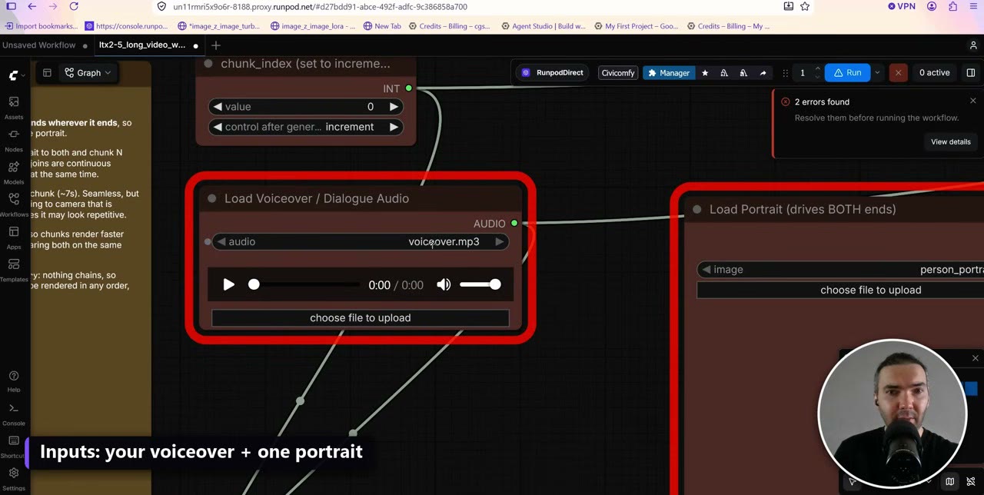
Task: Click the Run button
Action: (x=848, y=73)
